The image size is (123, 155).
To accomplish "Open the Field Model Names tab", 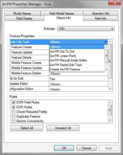I will point(62,13).
